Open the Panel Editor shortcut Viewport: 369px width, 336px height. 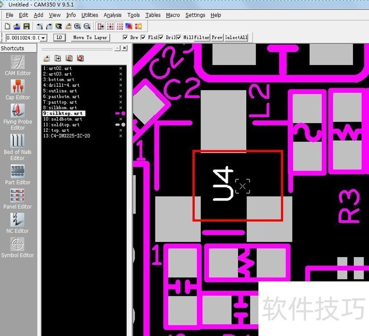click(18, 199)
